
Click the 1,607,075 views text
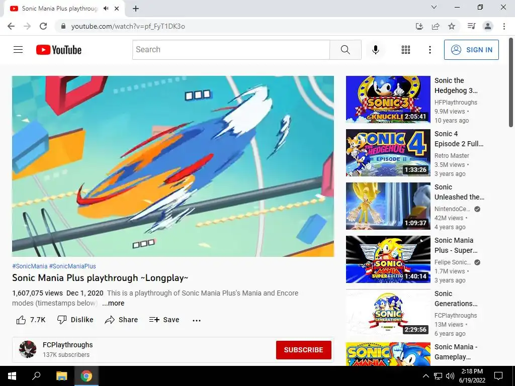[37, 293]
